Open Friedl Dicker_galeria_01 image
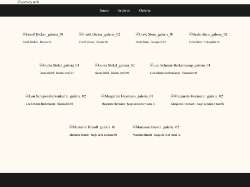The width and height of the screenshot is (250, 187). point(43,34)
